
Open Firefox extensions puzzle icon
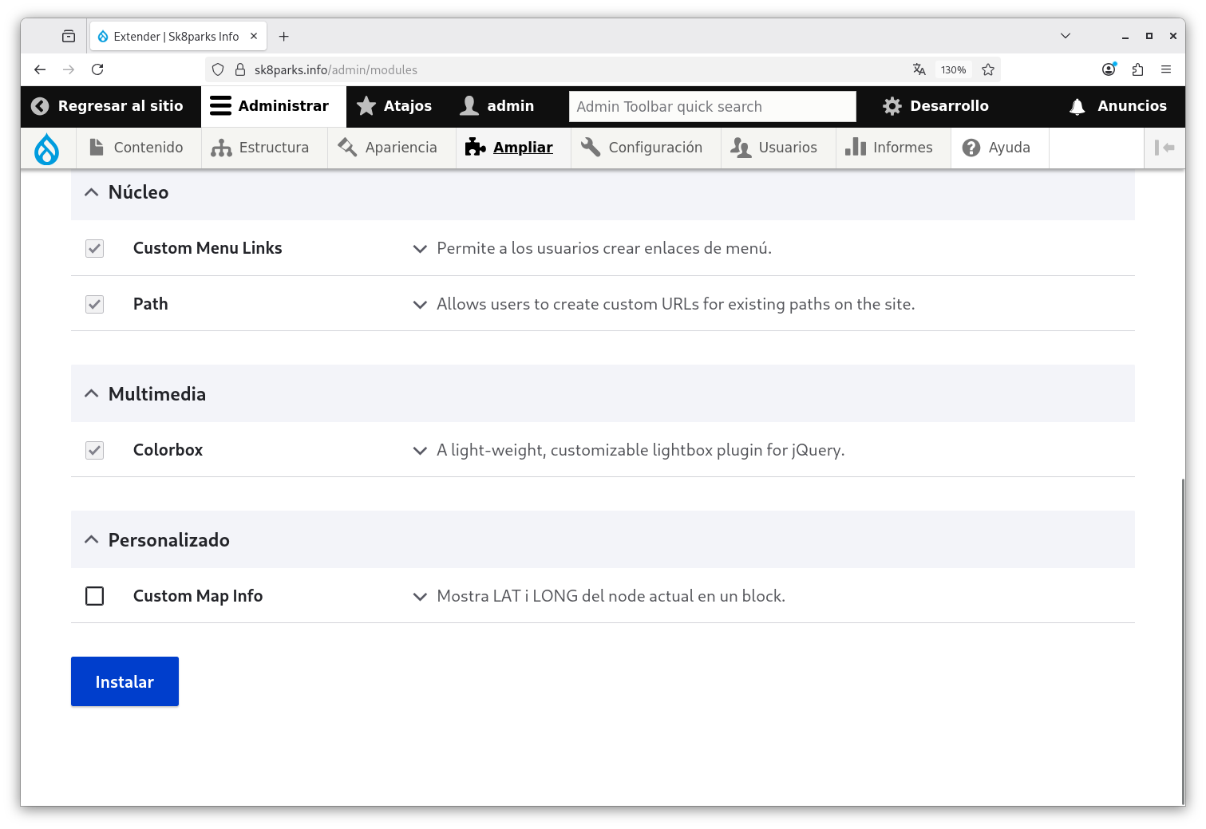pyautogui.click(x=1137, y=69)
